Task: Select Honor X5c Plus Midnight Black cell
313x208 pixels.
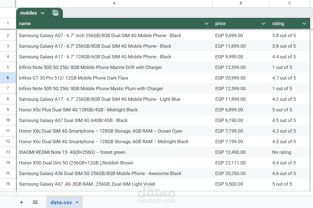Action: coord(114,109)
